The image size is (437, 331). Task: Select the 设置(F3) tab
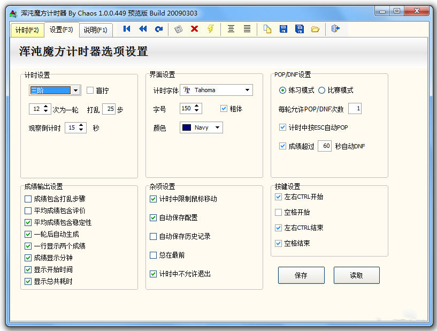pyautogui.click(x=62, y=29)
